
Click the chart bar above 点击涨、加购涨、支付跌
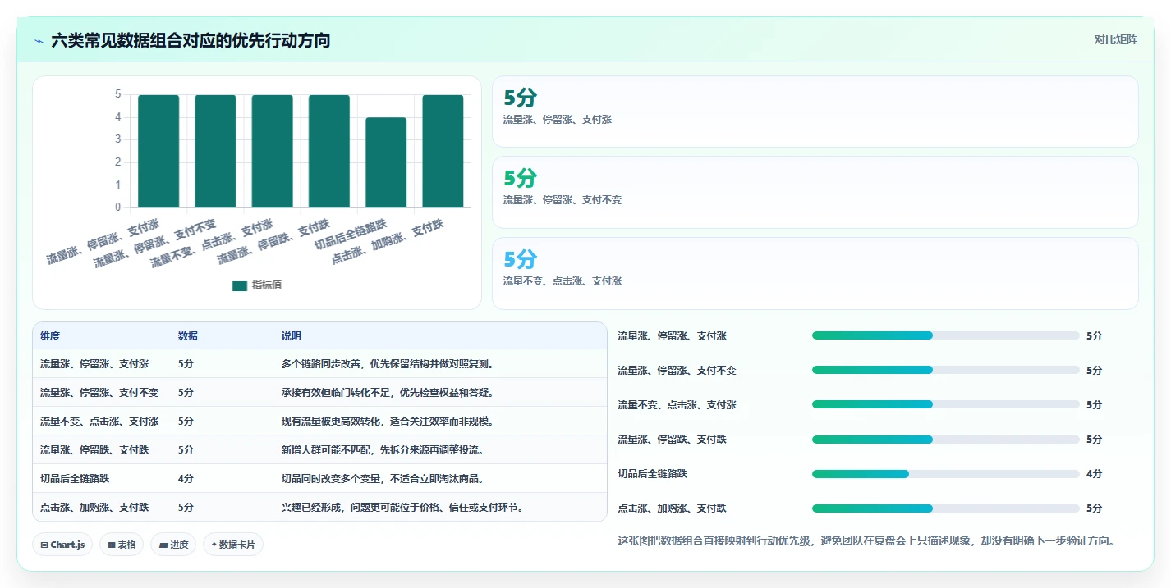[443, 151]
